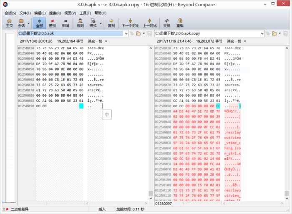Viewport: 292px width, 214px height.
Task: Go to the 主页 home toolbar icon
Action: click(9, 23)
